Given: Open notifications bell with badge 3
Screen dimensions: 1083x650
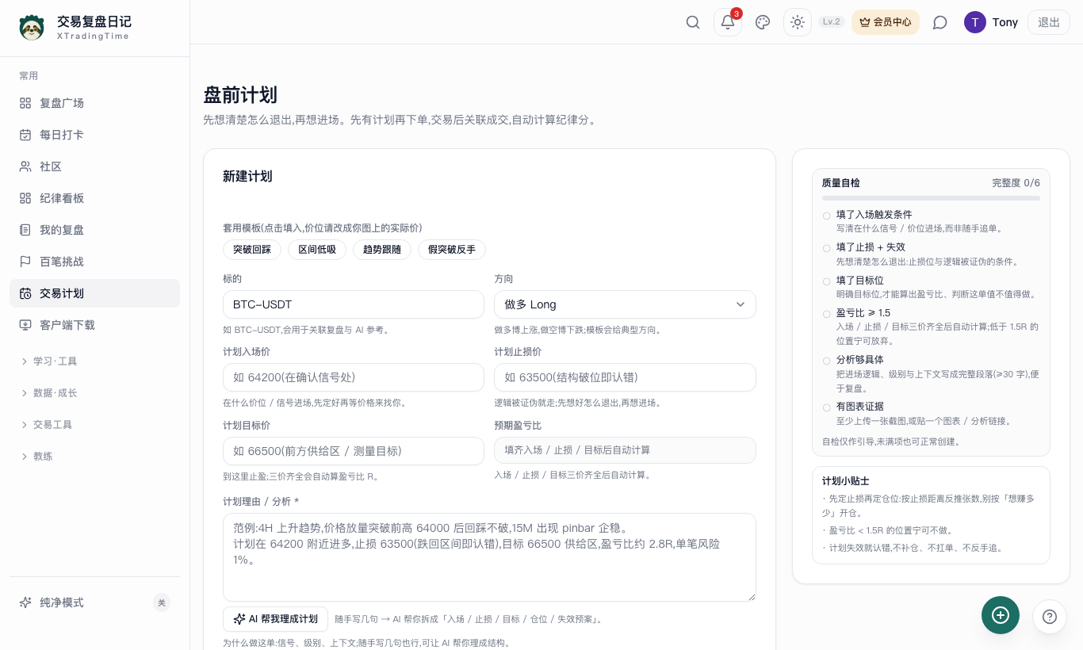Looking at the screenshot, I should click(x=728, y=22).
